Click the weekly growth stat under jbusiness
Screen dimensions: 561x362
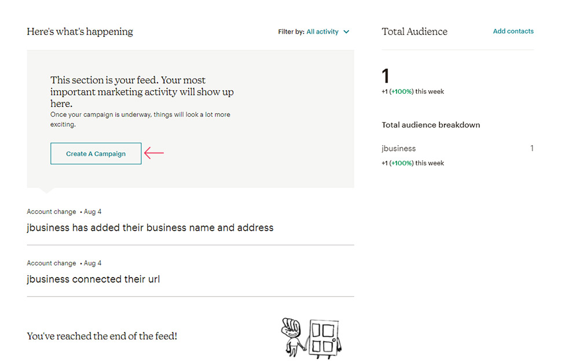413,163
